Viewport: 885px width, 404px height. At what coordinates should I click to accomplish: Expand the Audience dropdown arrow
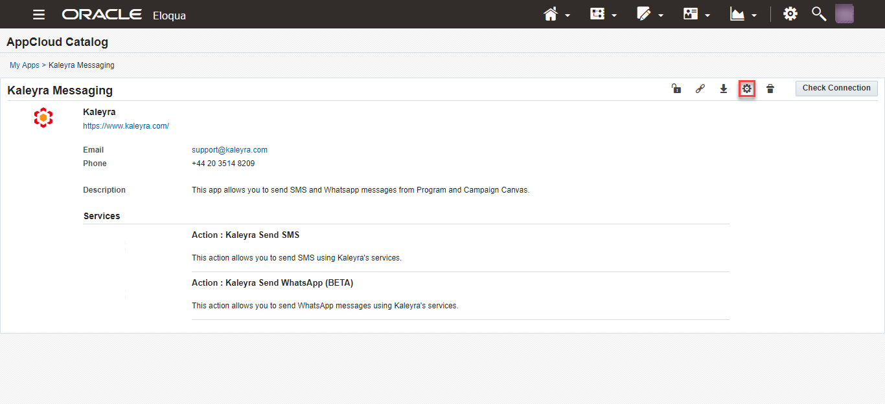pyautogui.click(x=707, y=16)
